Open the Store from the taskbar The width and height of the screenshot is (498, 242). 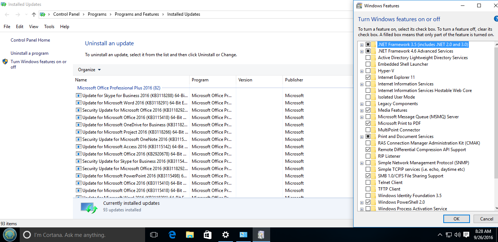[207, 235]
